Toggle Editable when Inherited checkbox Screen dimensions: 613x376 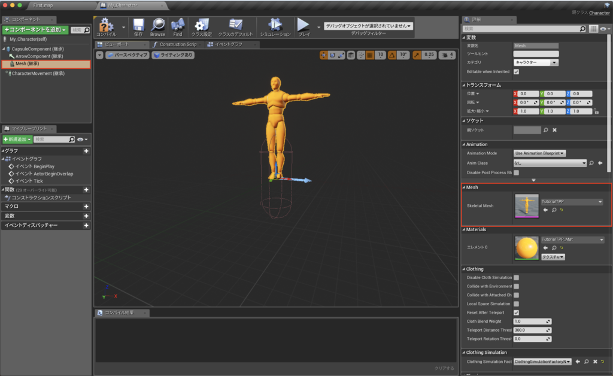tap(517, 71)
